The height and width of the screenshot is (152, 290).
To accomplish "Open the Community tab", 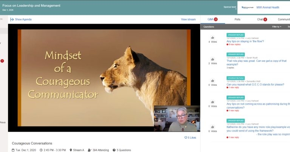I will pos(284,19).
